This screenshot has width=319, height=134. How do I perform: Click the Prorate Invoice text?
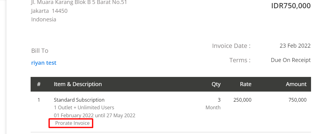pos(73,123)
